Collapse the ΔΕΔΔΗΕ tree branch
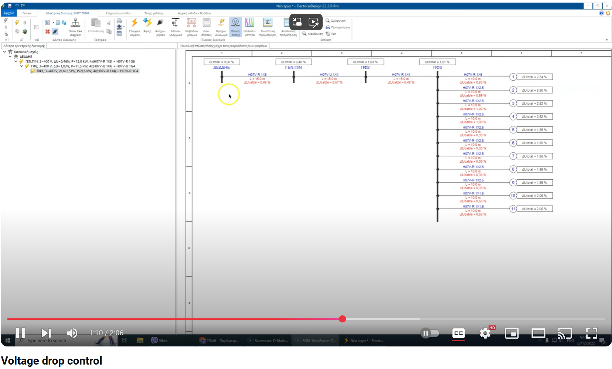The width and height of the screenshot is (612, 369). pos(10,57)
